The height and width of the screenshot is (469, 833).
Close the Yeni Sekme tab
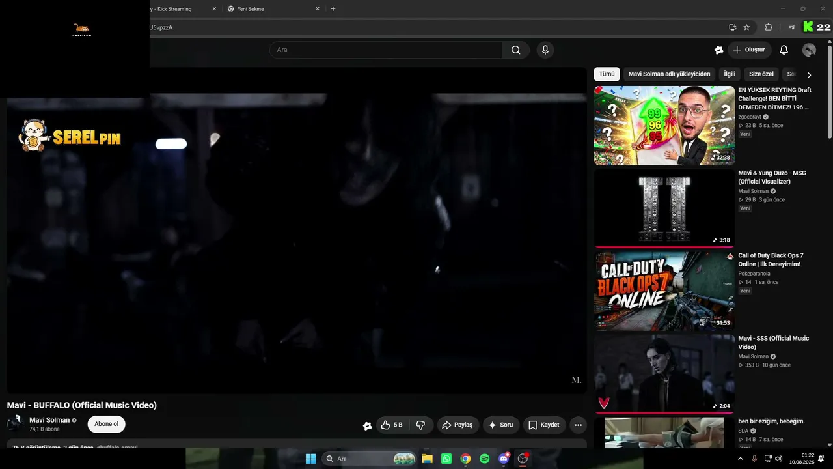click(318, 9)
